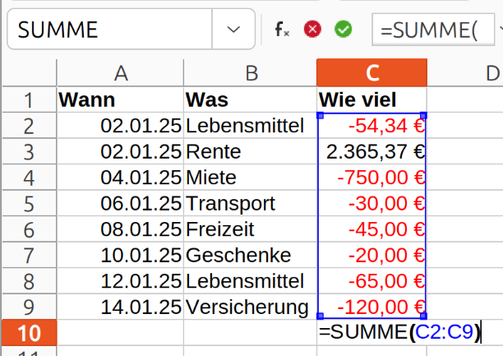Cancel formula with the red X icon
This screenshot has height=356, width=503.
[x=312, y=30]
